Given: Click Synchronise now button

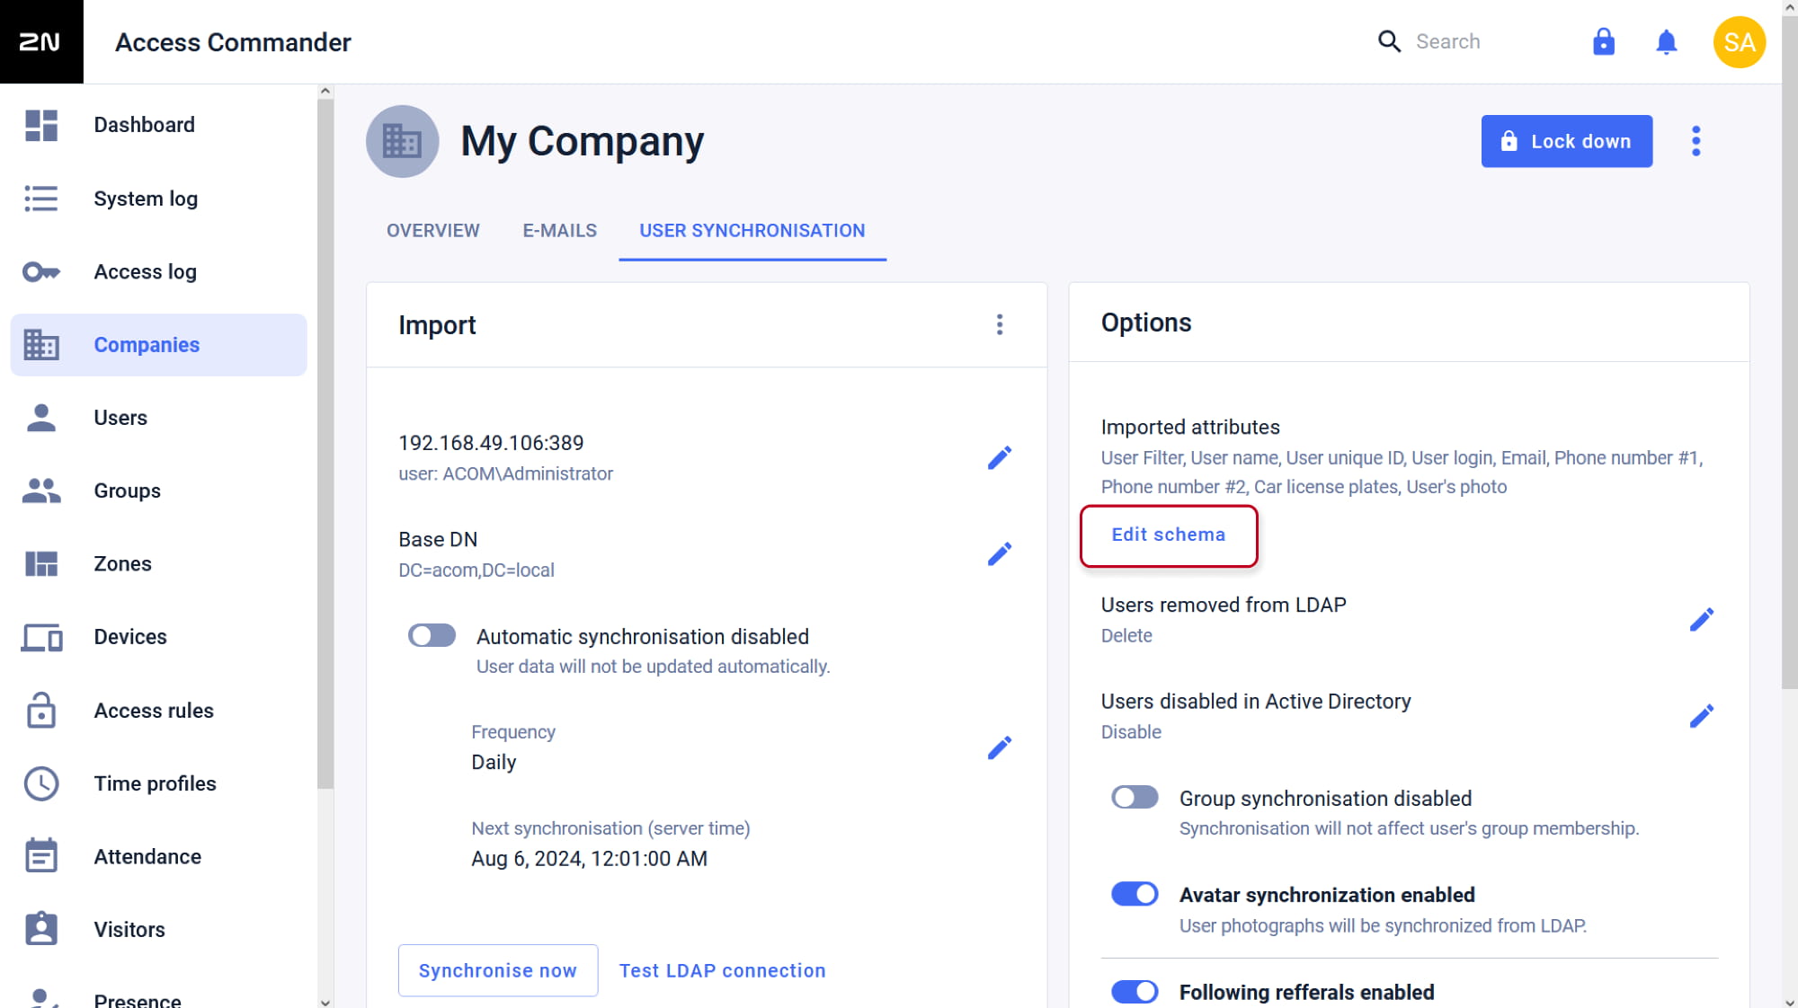Looking at the screenshot, I should pos(498,970).
